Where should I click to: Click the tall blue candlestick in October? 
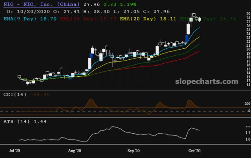coord(187,38)
